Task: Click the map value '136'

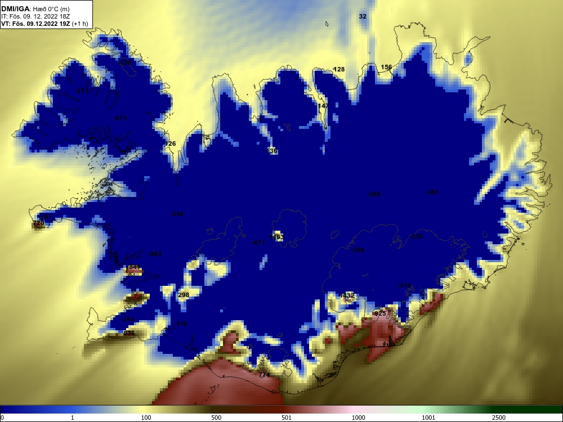Action: [272, 151]
